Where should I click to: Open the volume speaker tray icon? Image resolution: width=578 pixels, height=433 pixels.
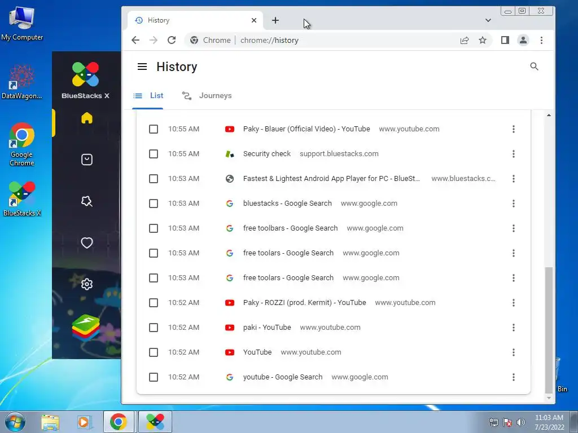coord(521,422)
